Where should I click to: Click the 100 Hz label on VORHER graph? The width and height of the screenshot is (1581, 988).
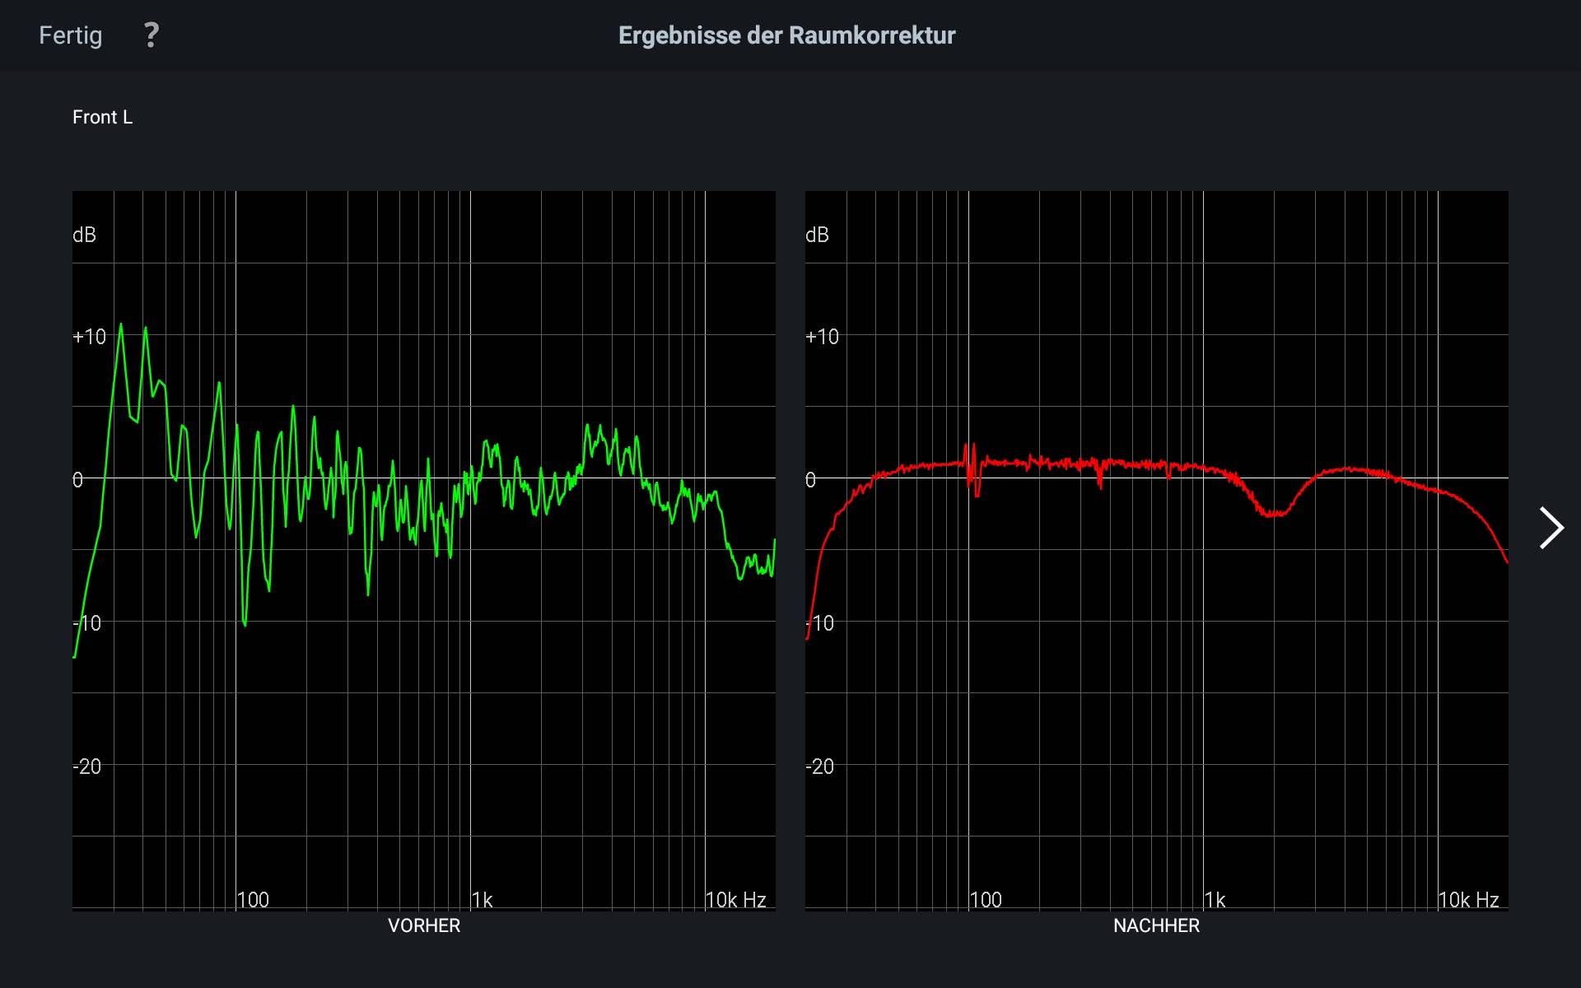[253, 900]
